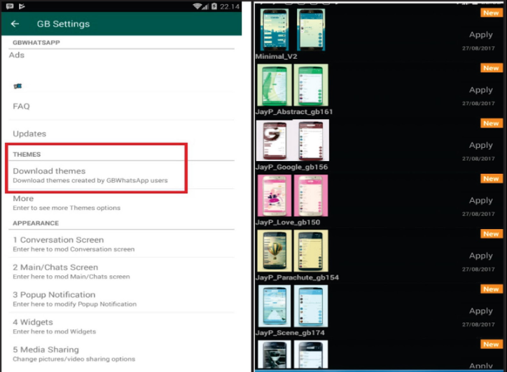This screenshot has height=372, width=507.
Task: Tap the APPEARANCE section header
Action: [x=36, y=223]
